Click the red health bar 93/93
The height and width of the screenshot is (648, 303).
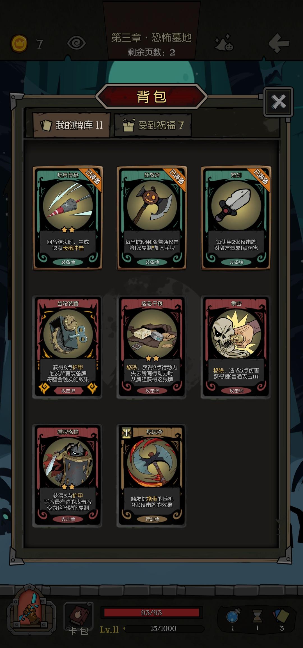(x=151, y=612)
